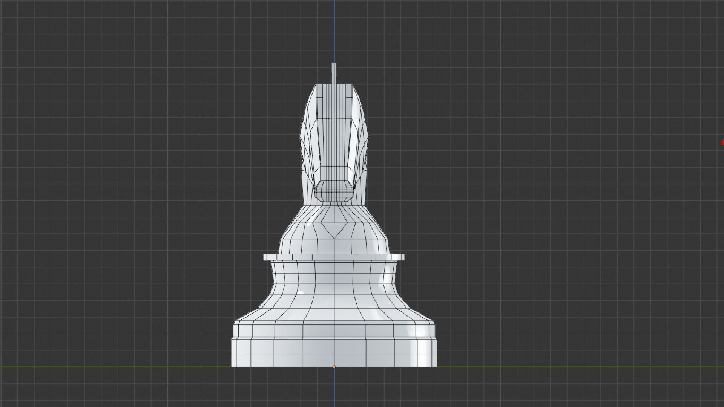Click the cylindrical bottom base of the piece
The image size is (724, 407).
334,353
